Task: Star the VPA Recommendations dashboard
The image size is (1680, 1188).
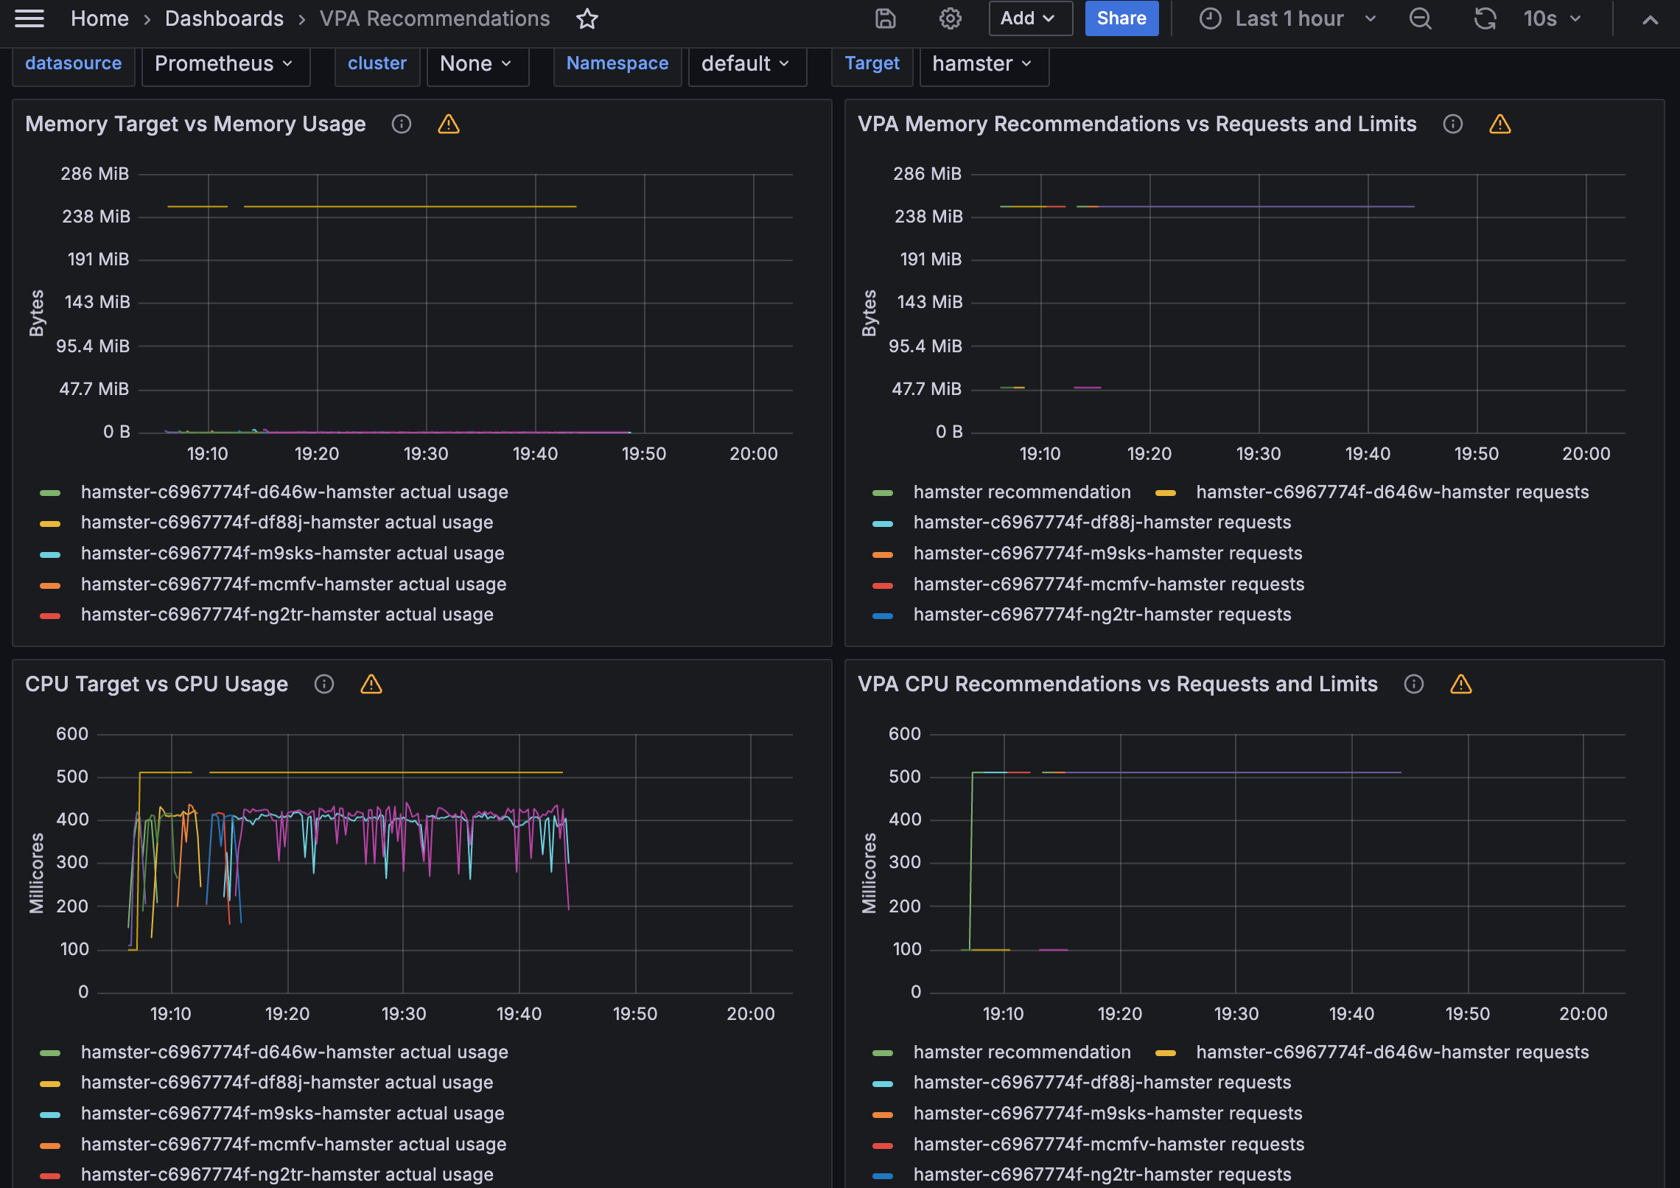Action: tap(587, 18)
